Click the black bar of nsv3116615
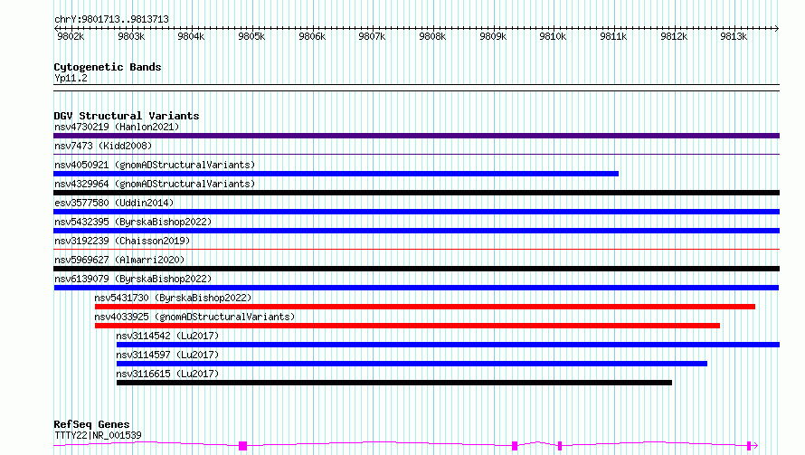Viewport: 805px width, 455px height. [x=394, y=383]
